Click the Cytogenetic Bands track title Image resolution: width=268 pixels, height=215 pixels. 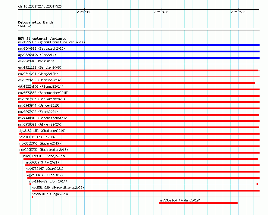tap(36, 22)
